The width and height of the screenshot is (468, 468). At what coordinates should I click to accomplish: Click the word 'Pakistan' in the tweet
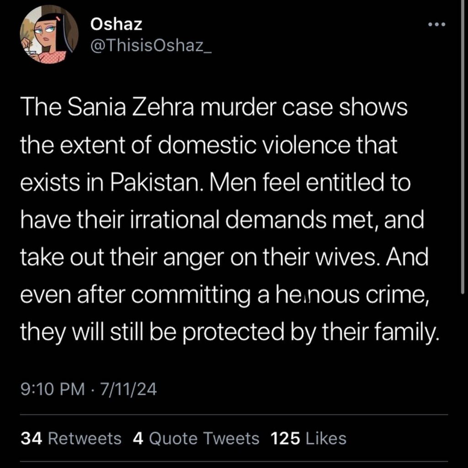click(x=157, y=182)
